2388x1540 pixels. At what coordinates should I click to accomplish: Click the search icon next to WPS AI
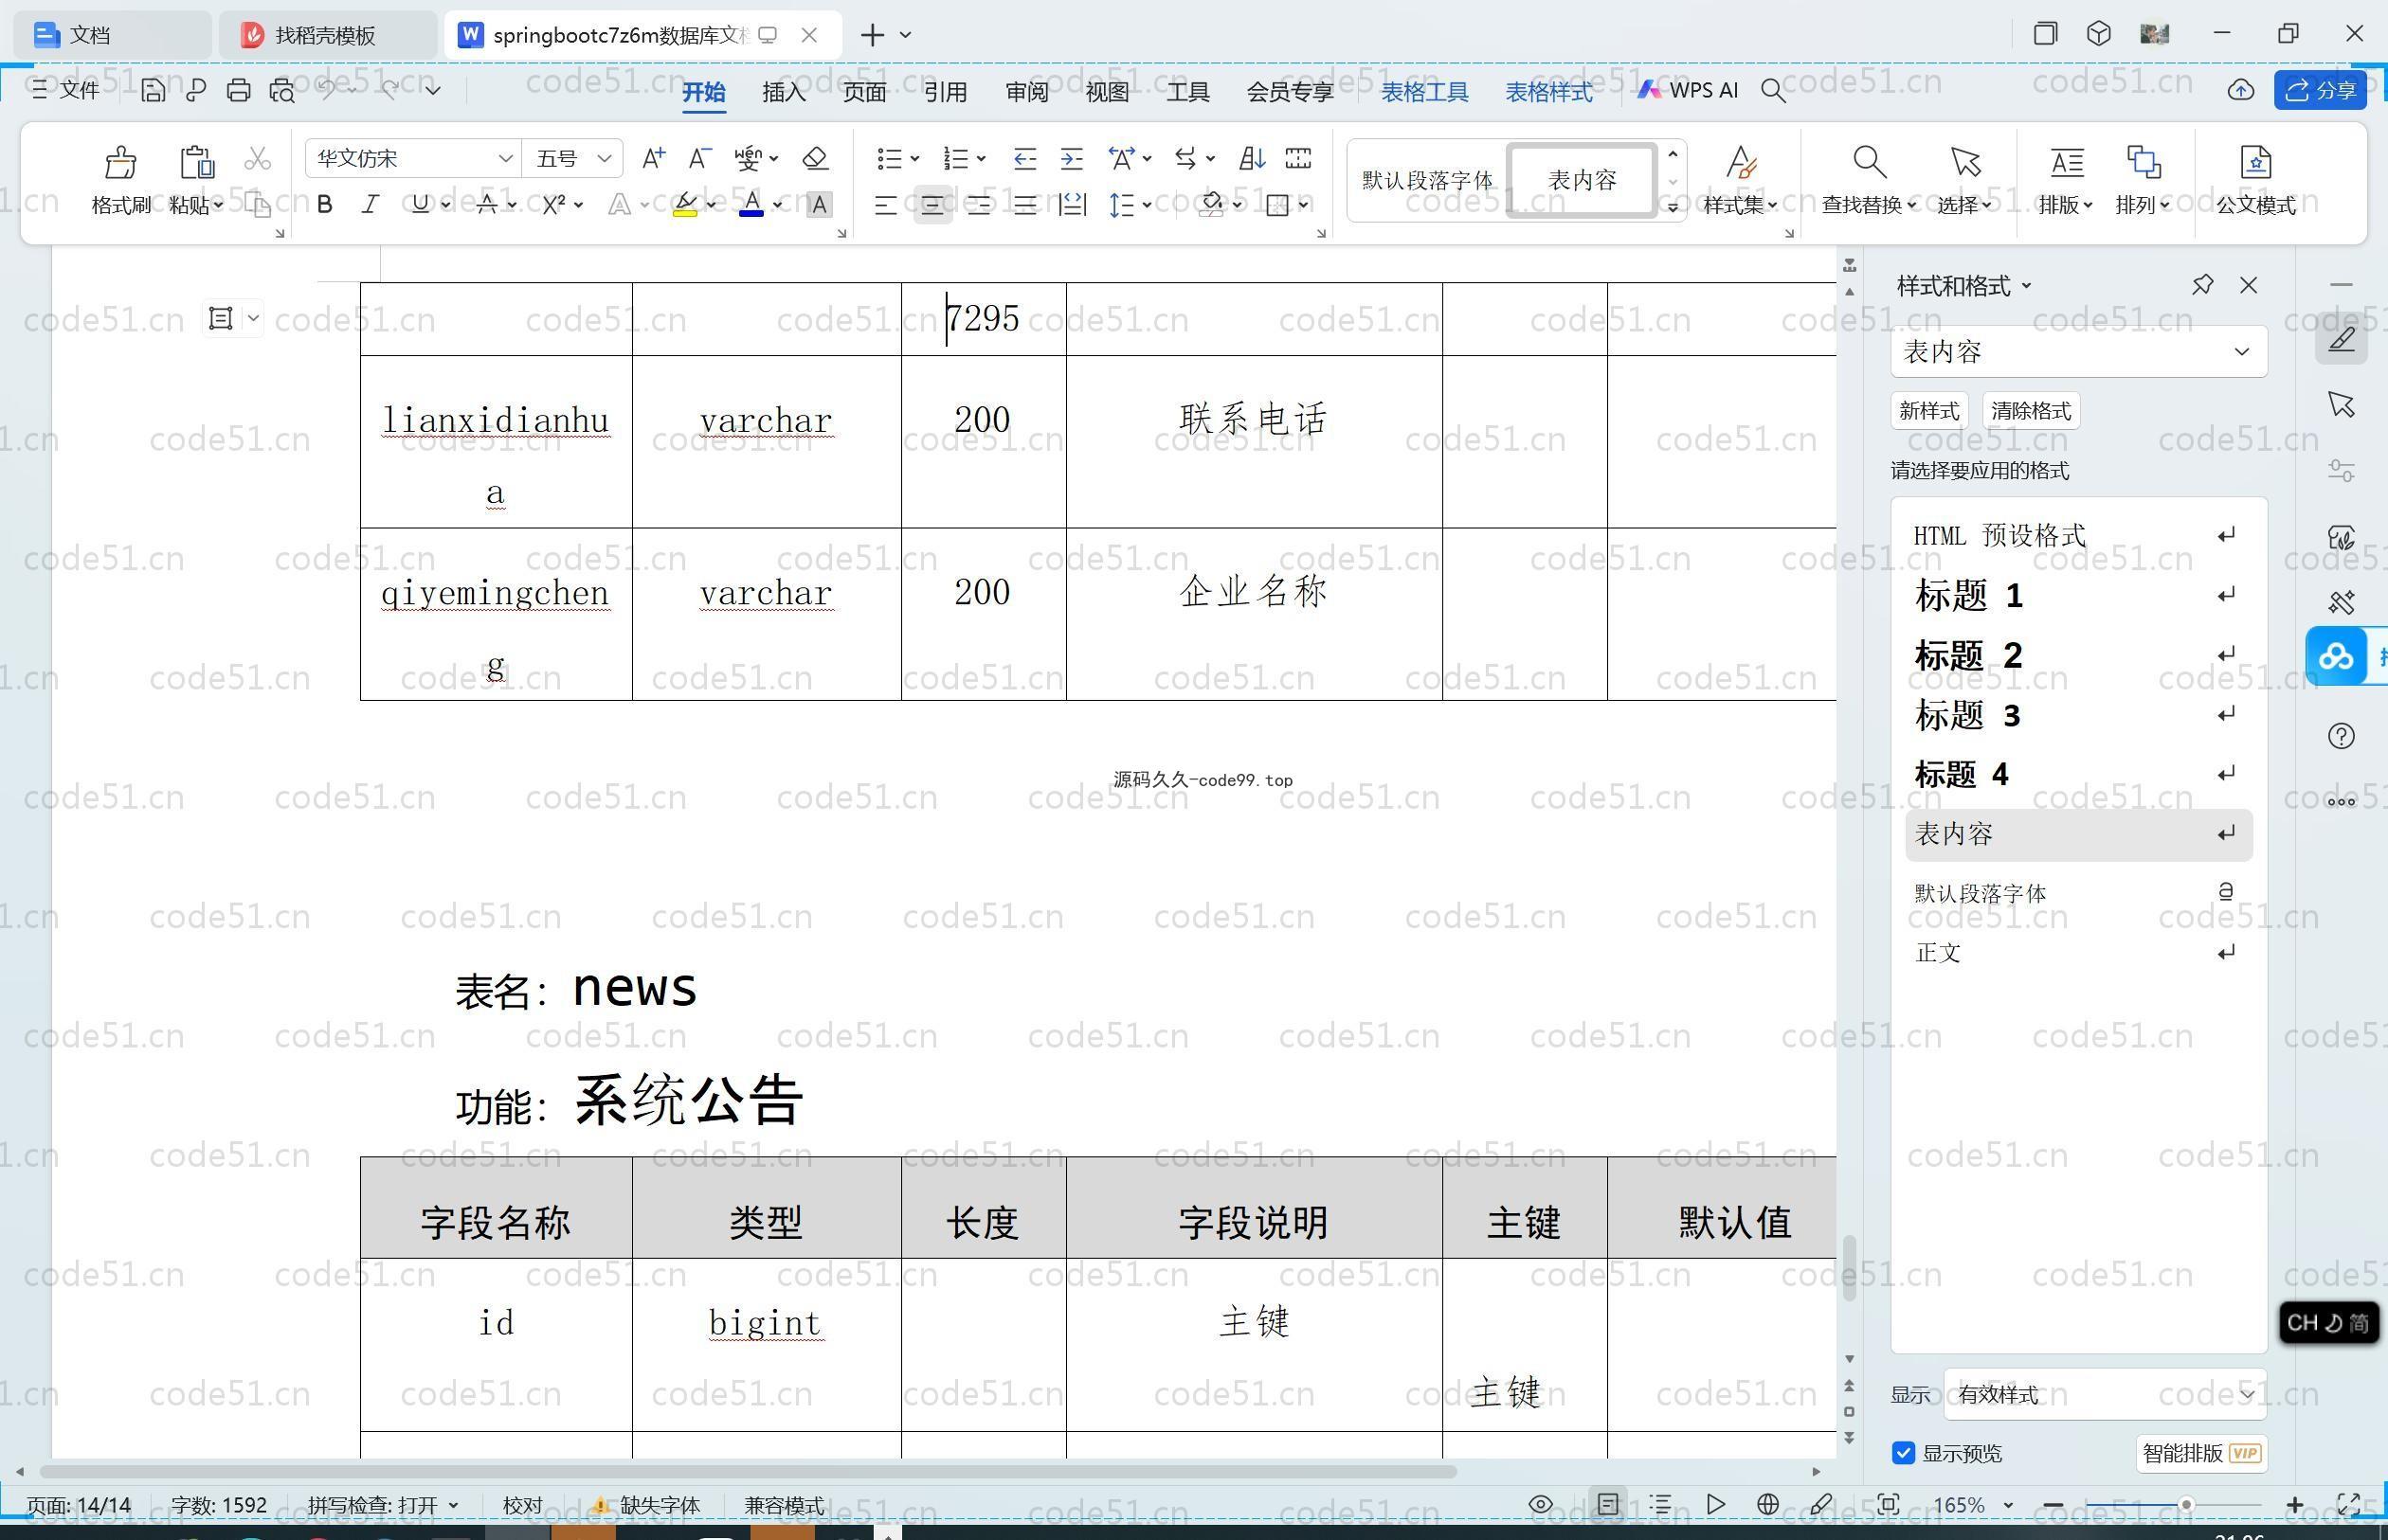point(1773,91)
